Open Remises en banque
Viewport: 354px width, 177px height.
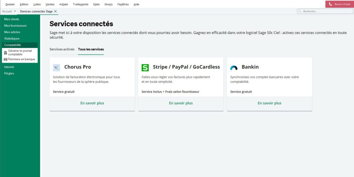point(21,59)
